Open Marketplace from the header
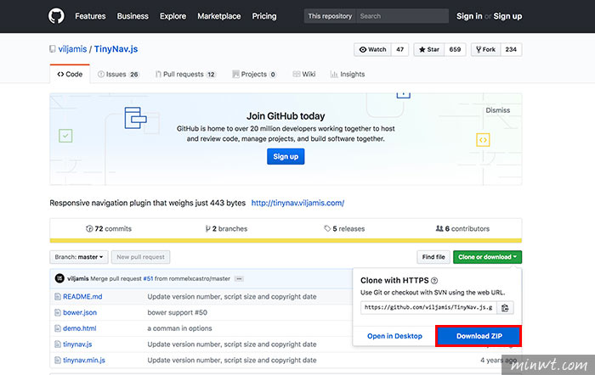 (219, 16)
